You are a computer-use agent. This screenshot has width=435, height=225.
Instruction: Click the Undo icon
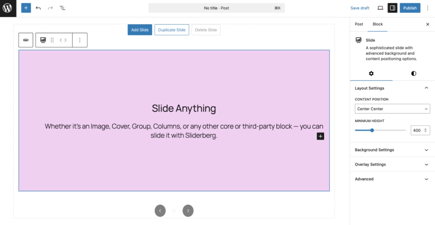pos(38,8)
